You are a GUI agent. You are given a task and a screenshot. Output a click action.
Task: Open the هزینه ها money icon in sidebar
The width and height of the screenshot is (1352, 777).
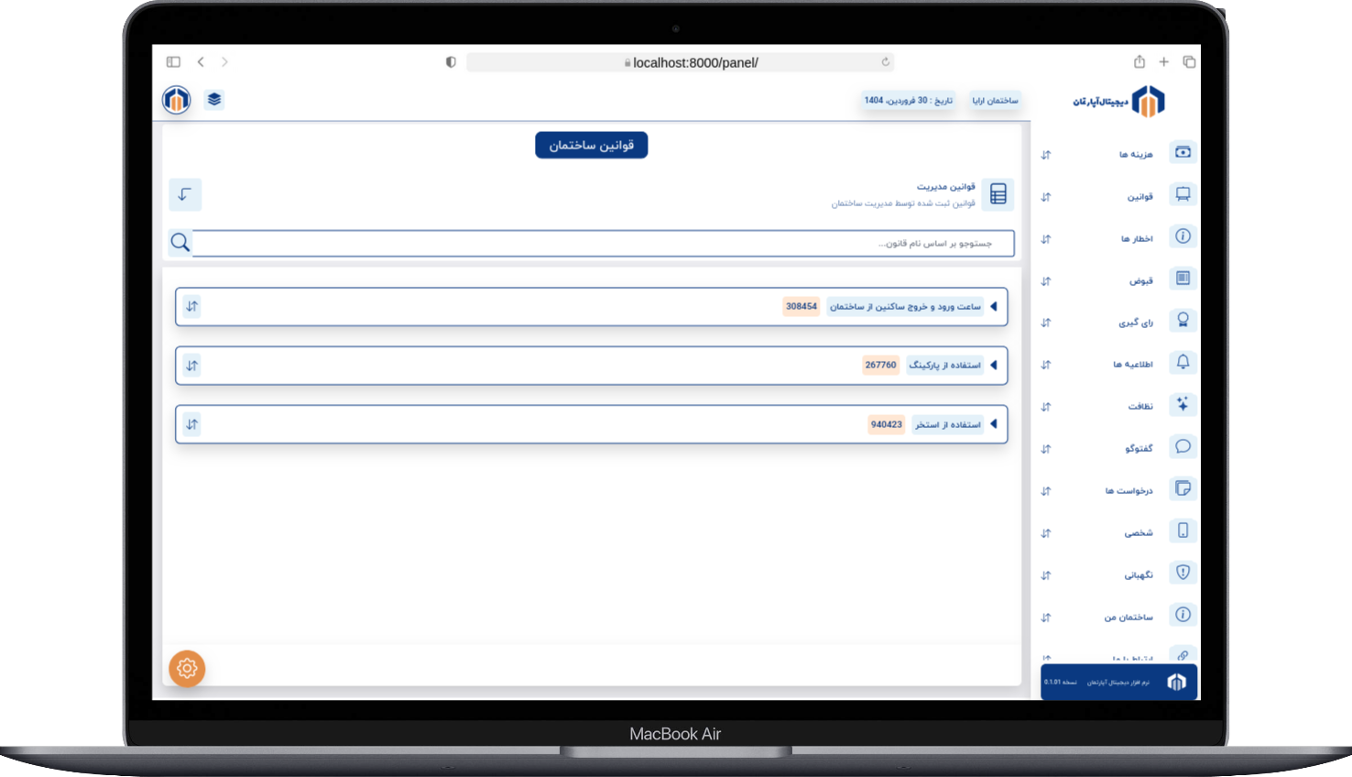[1183, 152]
